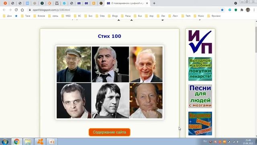The height and width of the screenshot is (145, 257).
Task: Click photo of man with long silver hair
Action: point(110,64)
